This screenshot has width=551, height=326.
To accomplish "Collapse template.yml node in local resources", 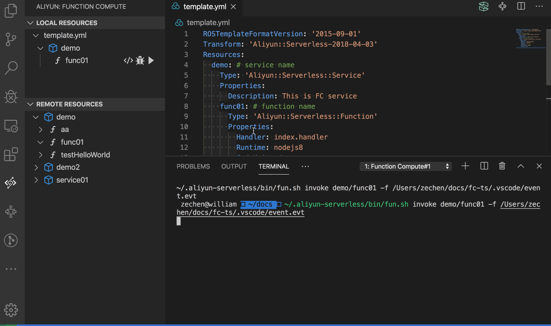I will coord(36,35).
